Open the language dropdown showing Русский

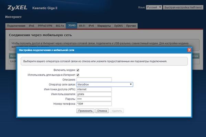(154, 7)
